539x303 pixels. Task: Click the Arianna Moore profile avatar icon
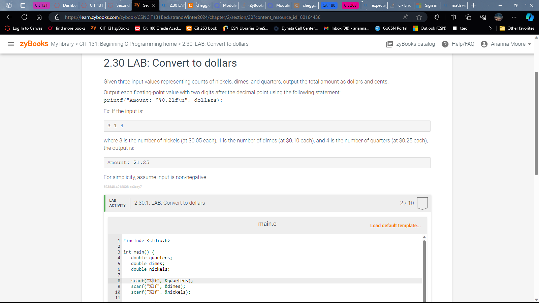point(484,44)
